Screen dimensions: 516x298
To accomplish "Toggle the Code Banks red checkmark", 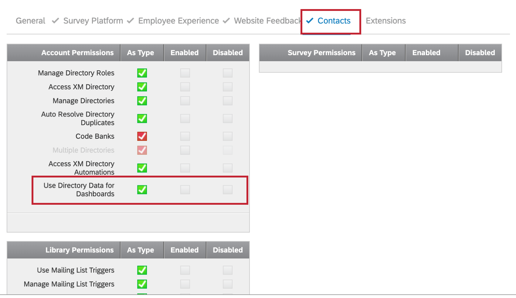I will click(142, 136).
